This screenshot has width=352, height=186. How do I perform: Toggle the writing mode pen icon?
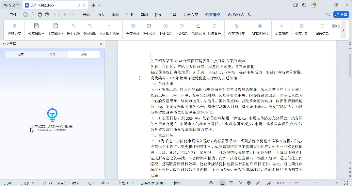[x=258, y=183]
